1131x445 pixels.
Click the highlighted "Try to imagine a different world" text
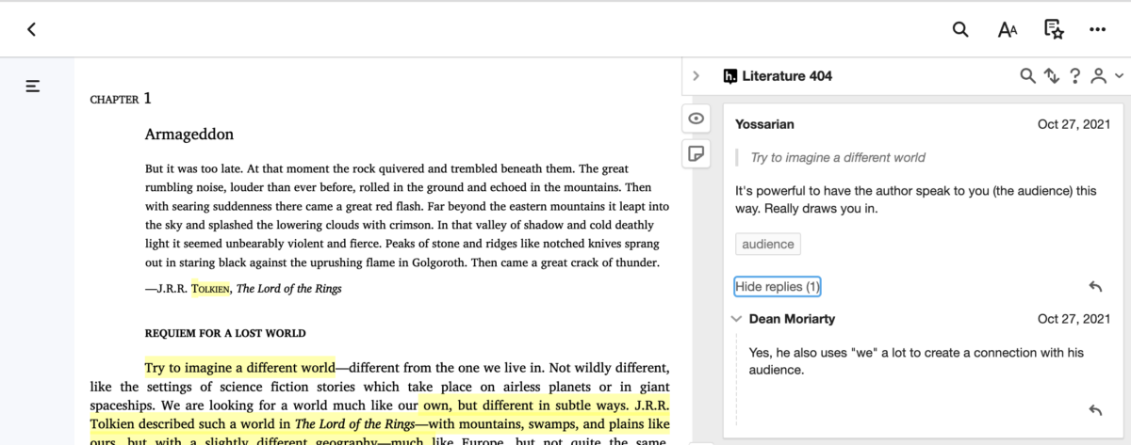239,367
